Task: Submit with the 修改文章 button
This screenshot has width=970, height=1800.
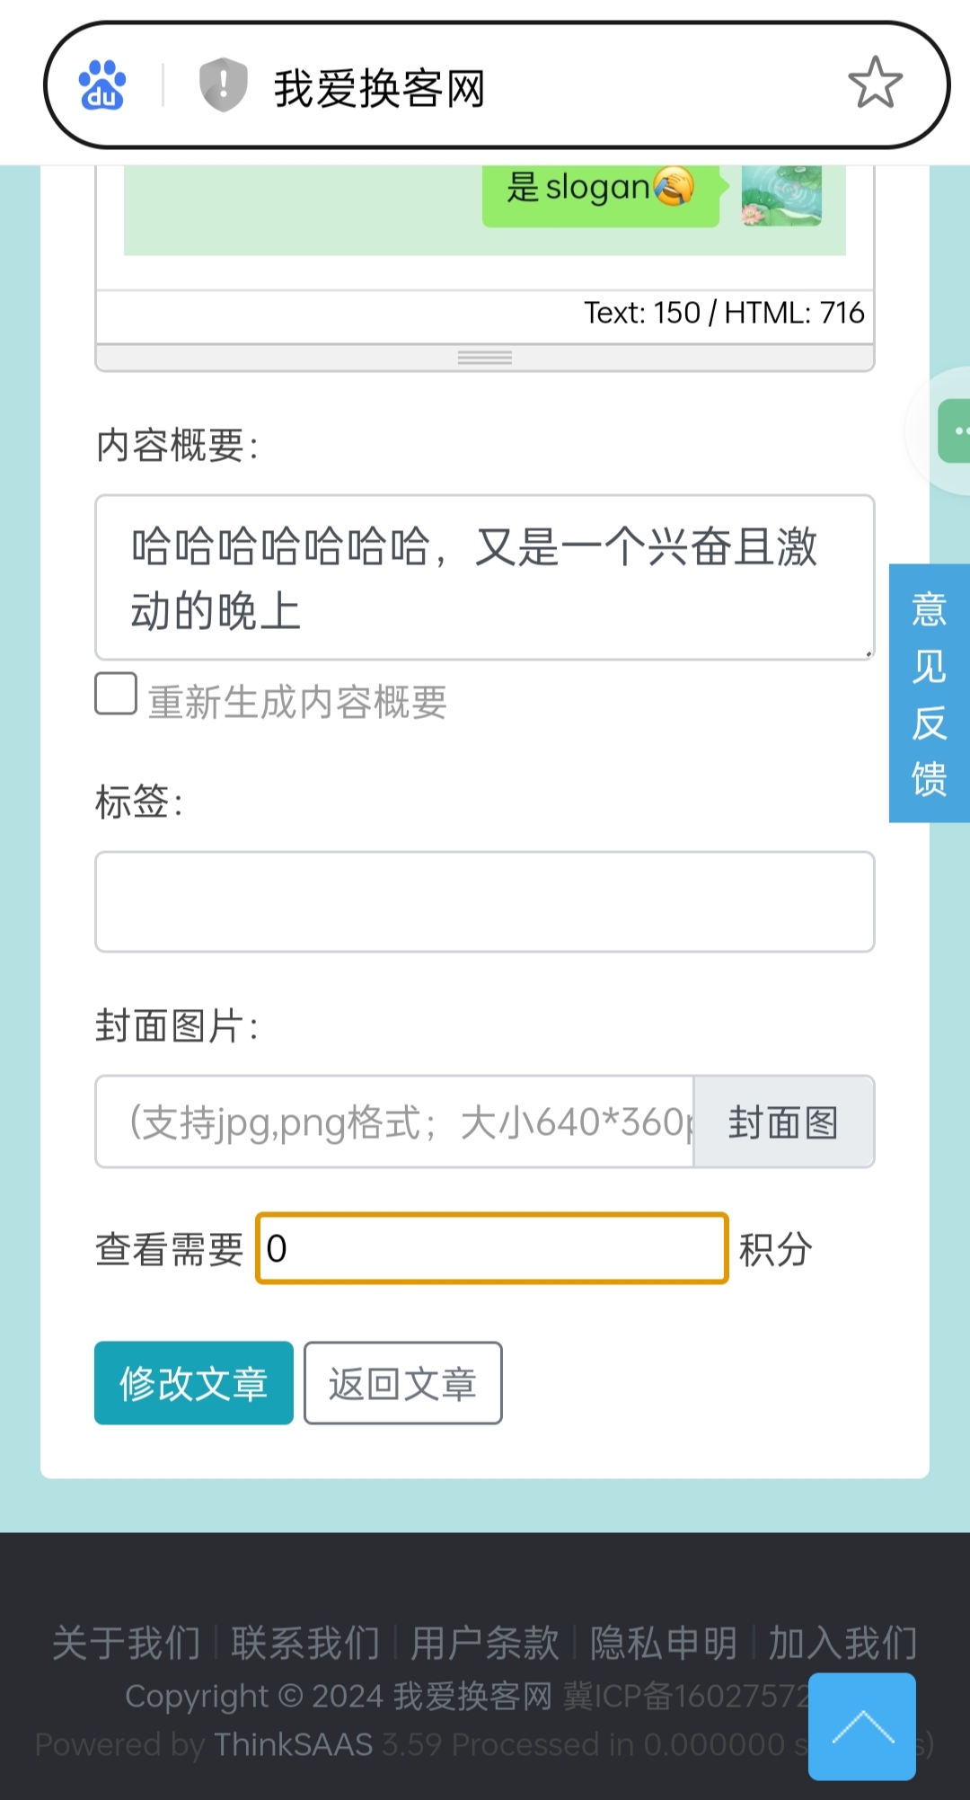Action: coord(194,1383)
